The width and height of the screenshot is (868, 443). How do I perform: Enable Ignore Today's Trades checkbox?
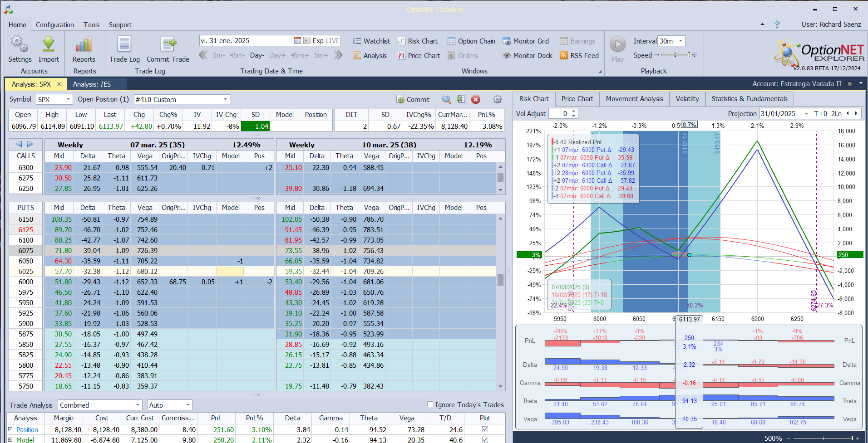pyautogui.click(x=430, y=404)
